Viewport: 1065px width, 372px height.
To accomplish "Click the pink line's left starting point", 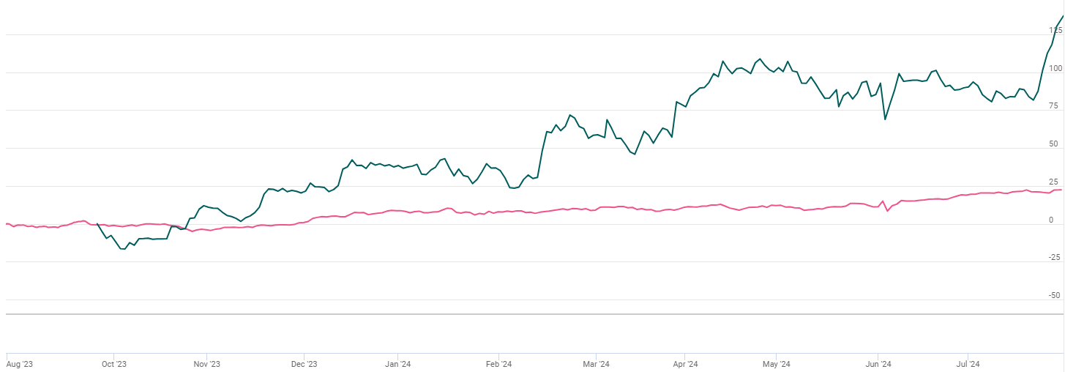I will [6, 223].
